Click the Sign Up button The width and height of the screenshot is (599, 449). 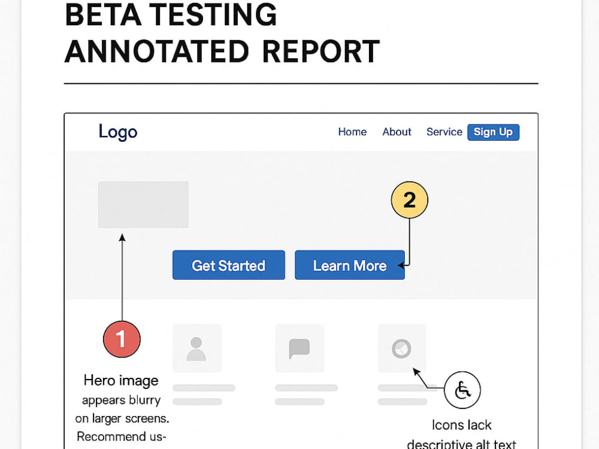pyautogui.click(x=493, y=132)
